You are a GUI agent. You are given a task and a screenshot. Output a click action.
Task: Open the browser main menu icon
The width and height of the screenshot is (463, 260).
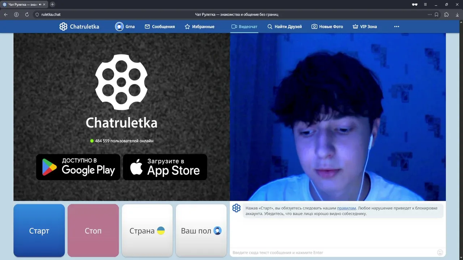point(425,4)
